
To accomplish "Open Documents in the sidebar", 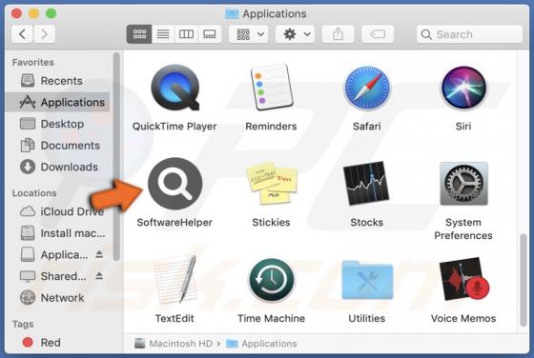I will coord(57,146).
